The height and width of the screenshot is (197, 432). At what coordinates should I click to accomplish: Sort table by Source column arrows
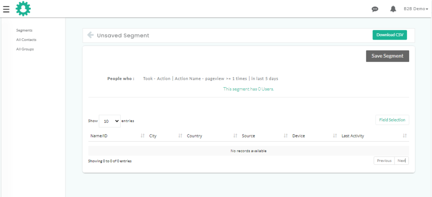click(286, 136)
